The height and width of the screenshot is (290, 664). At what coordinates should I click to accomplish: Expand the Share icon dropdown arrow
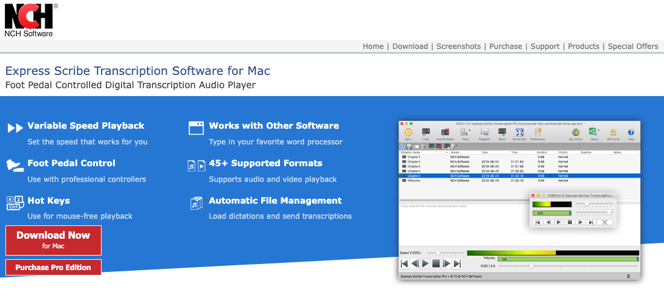[x=599, y=131]
